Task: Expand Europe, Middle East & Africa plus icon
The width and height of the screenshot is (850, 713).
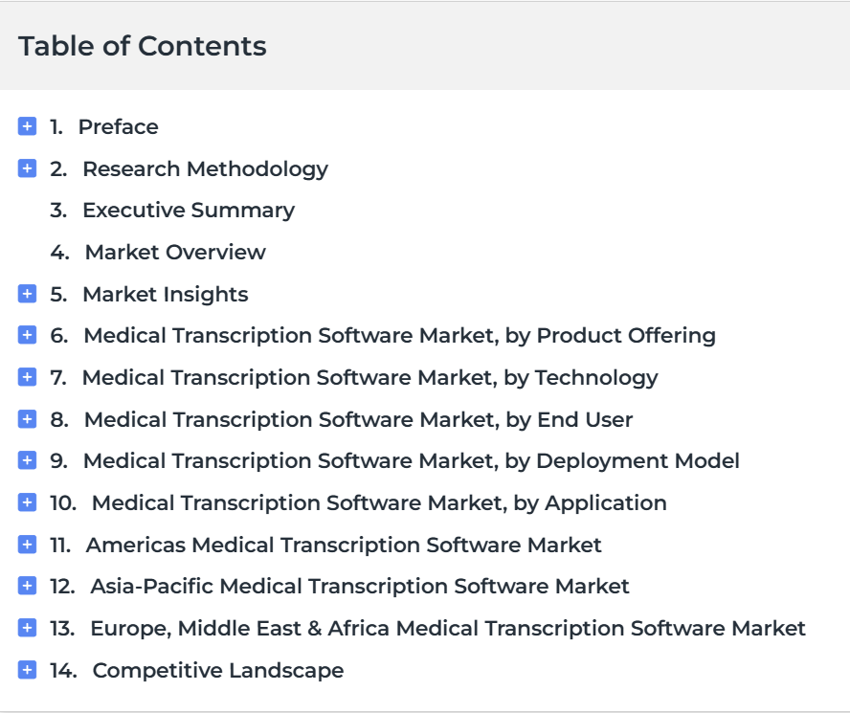Action: coord(27,627)
